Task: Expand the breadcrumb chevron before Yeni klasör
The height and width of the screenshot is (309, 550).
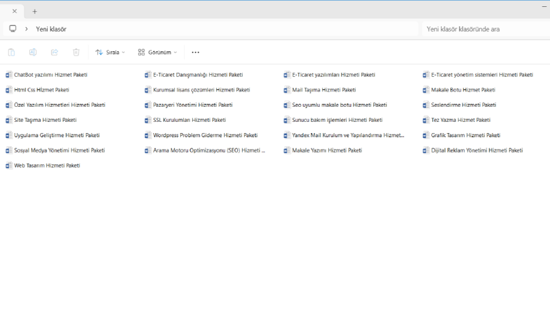Action: tap(26, 29)
